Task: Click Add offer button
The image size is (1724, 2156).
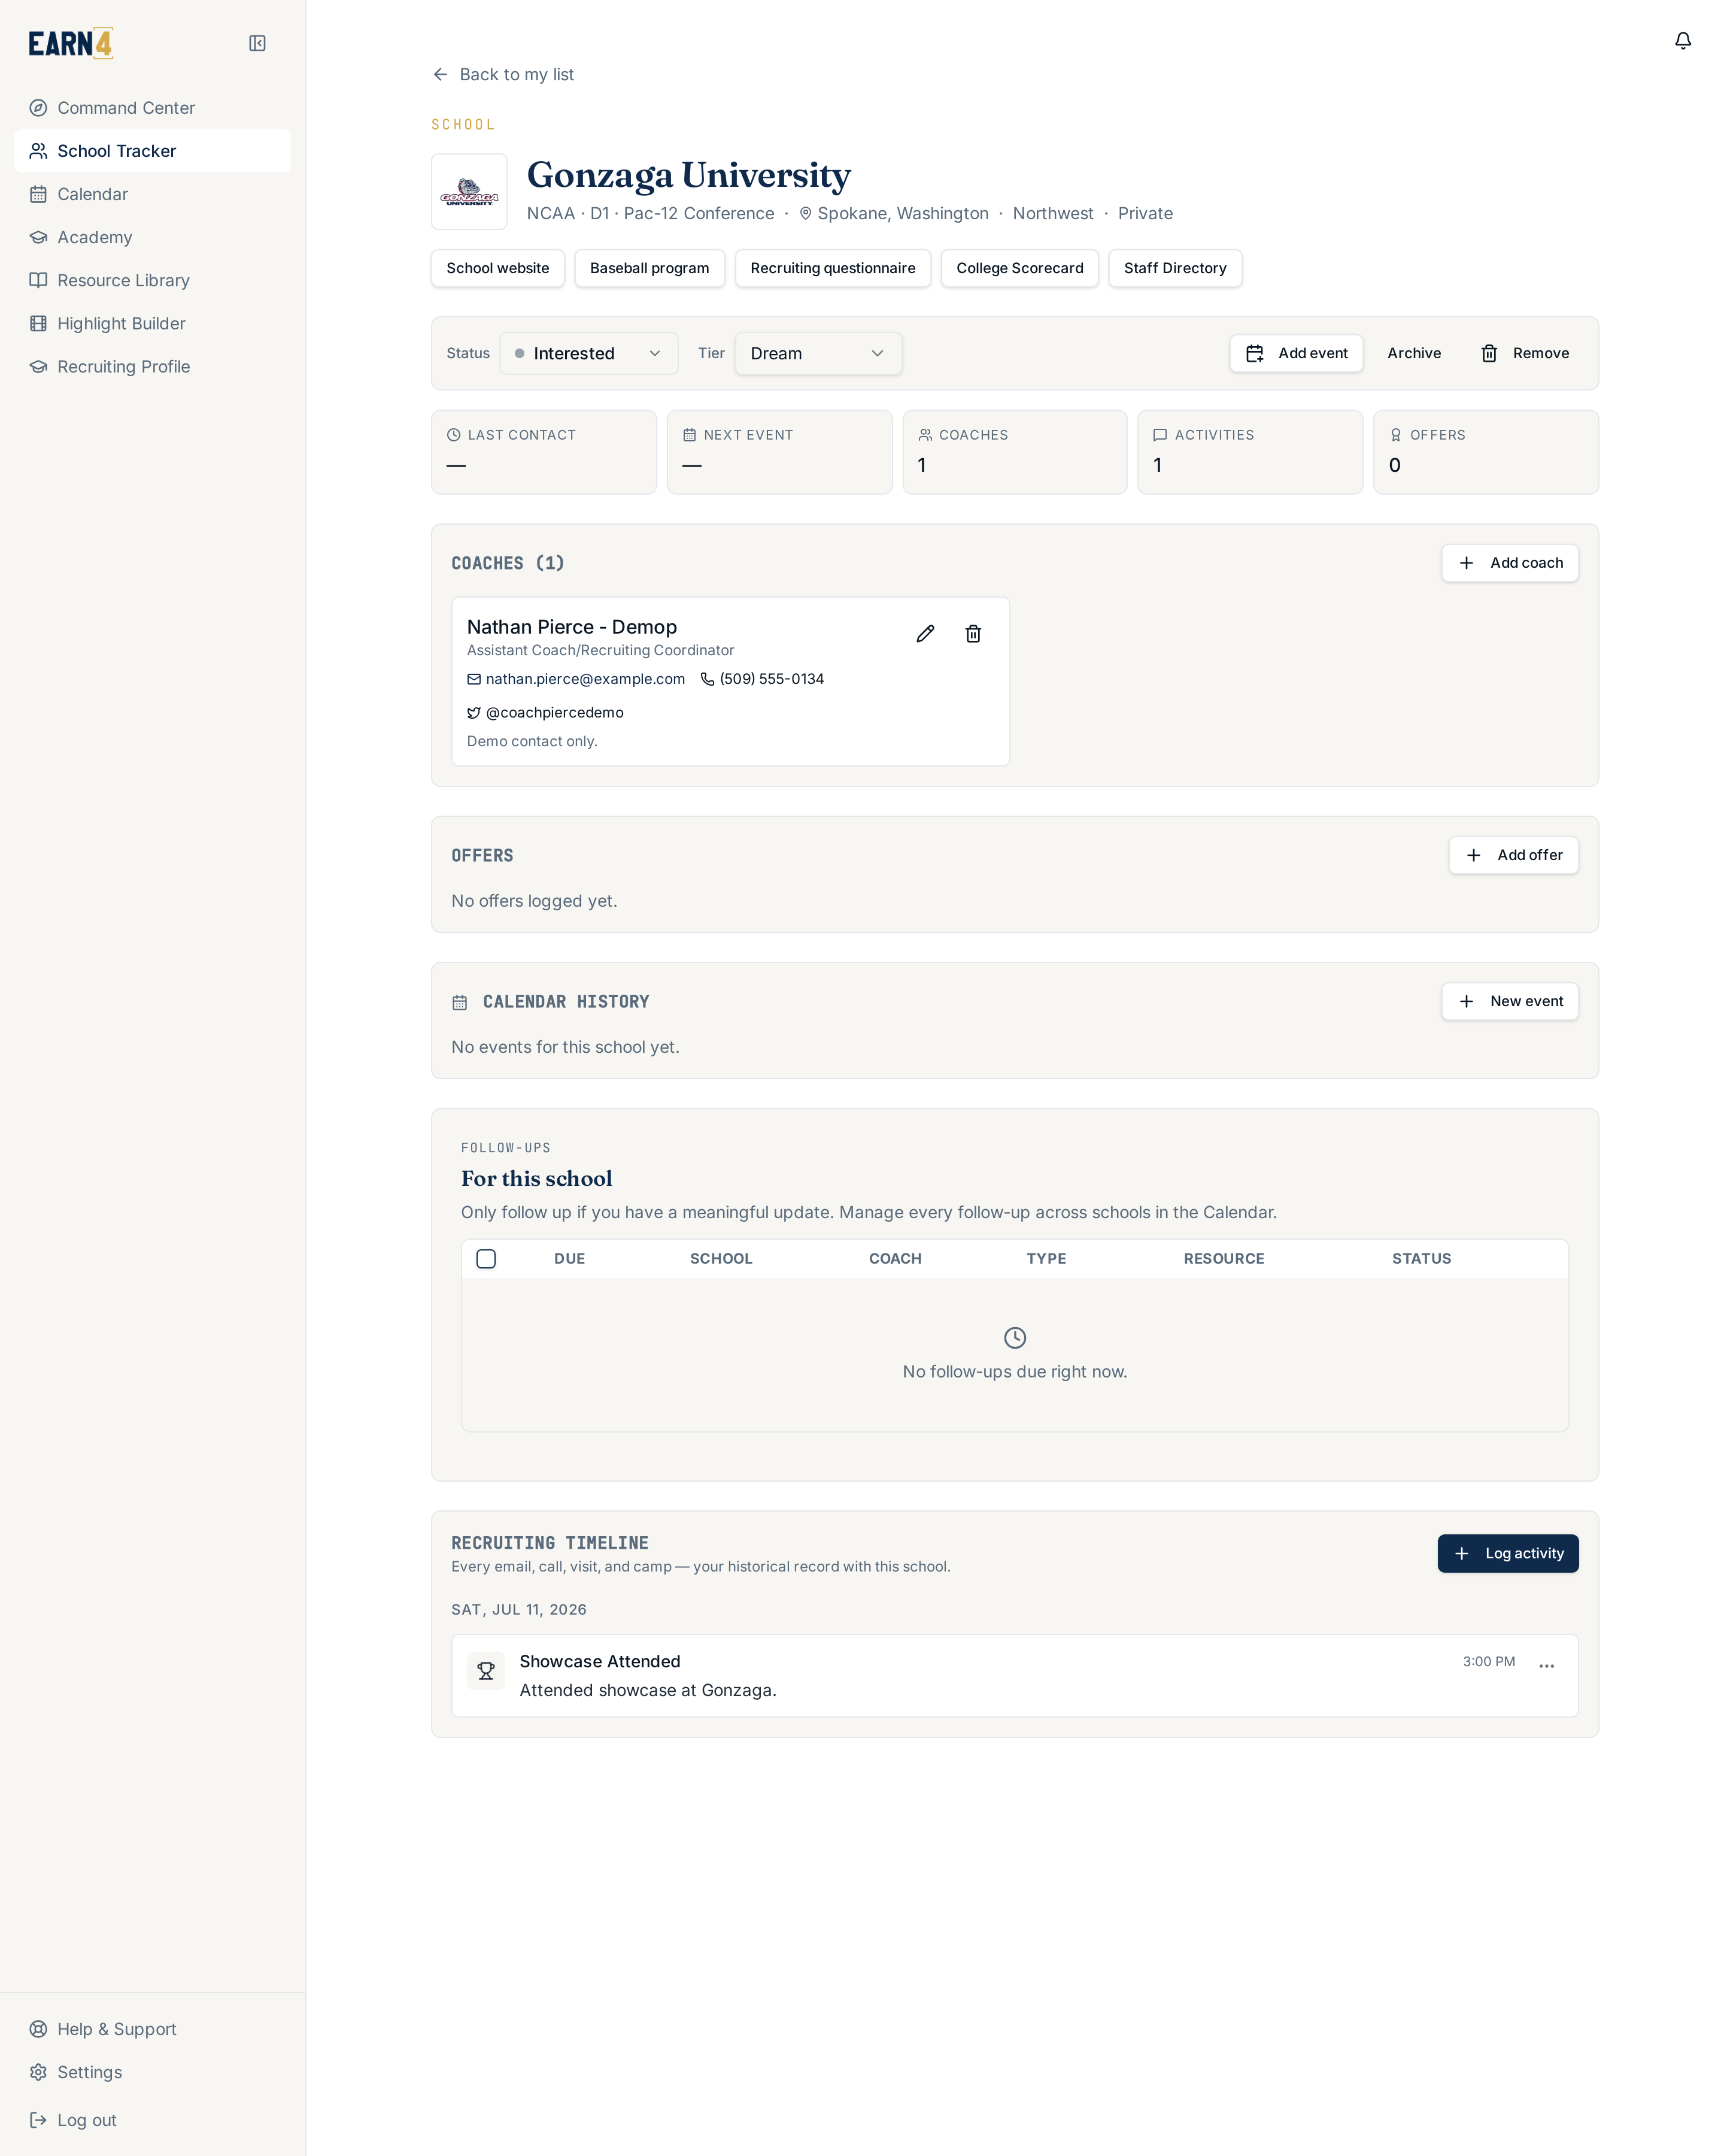Action: 1513,855
